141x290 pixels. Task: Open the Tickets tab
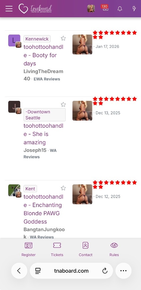pyautogui.click(x=57, y=249)
